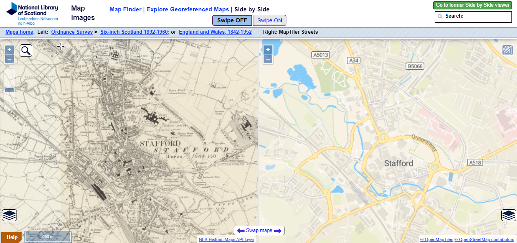Open Explore Georeferenced Maps
Viewport: 517px width, 243px height.
188,9
